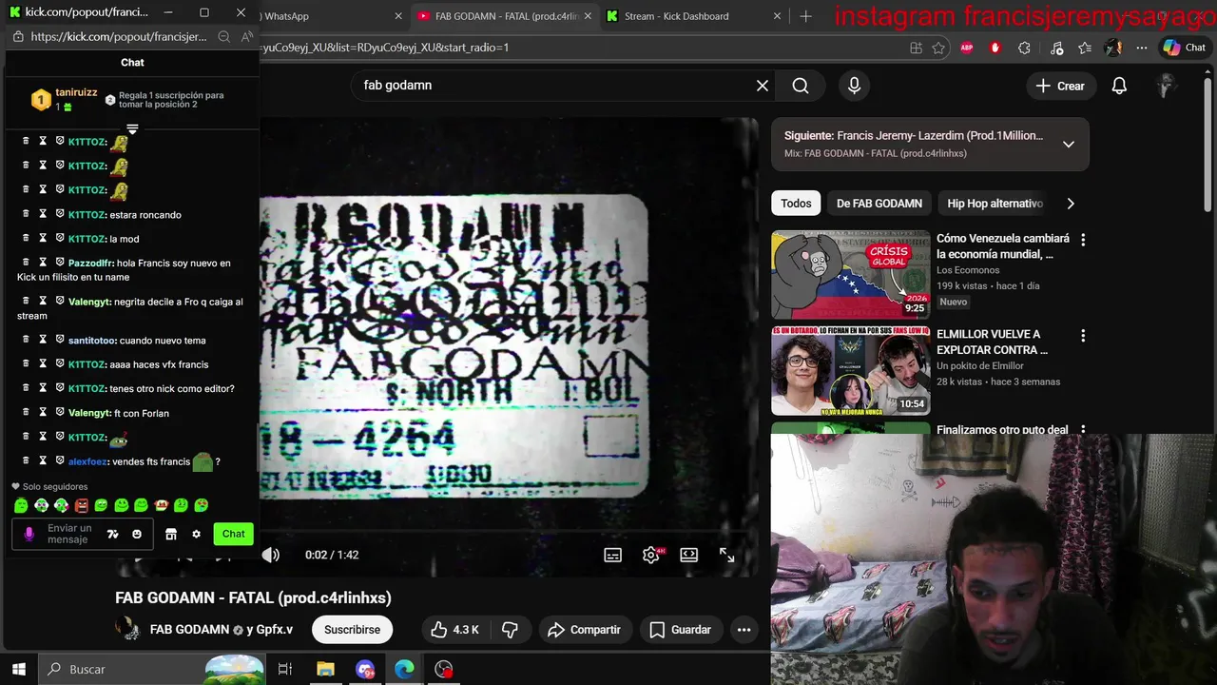The width and height of the screenshot is (1217, 685).
Task: Open the YouTube Crear button
Action: click(x=1060, y=86)
